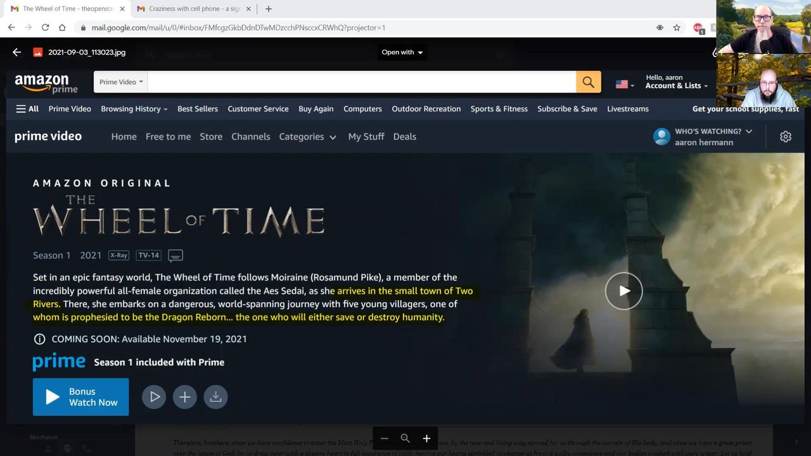The height and width of the screenshot is (456, 811).
Task: Expand the Prime Video search category dropdown
Action: click(121, 82)
